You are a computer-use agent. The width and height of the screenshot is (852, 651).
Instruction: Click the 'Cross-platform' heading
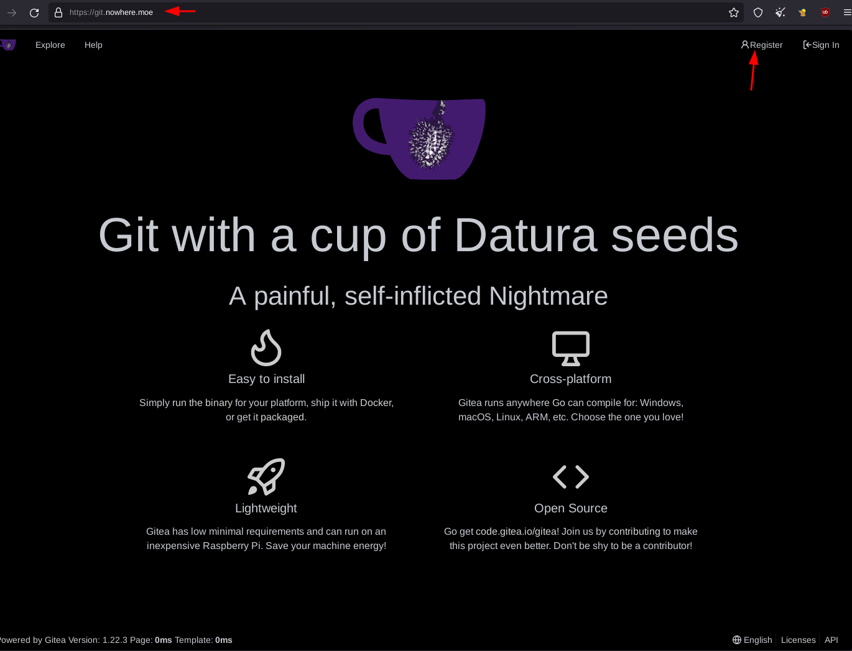click(x=571, y=379)
